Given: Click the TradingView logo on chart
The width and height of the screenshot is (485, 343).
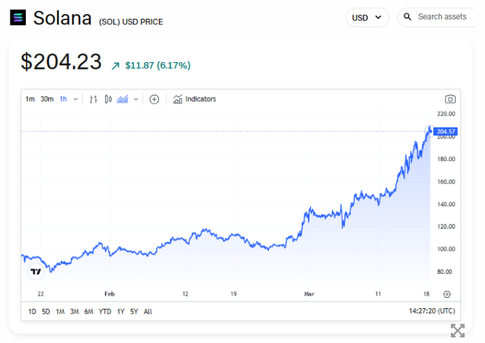Looking at the screenshot, I should click(34, 271).
